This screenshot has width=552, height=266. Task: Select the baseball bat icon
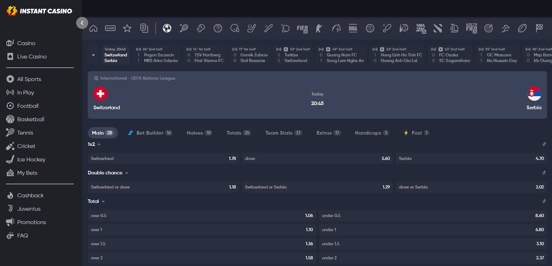point(269,28)
